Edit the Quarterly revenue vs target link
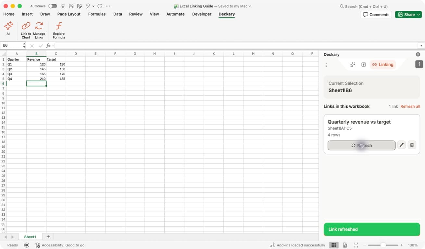The height and width of the screenshot is (249, 425). [x=402, y=145]
